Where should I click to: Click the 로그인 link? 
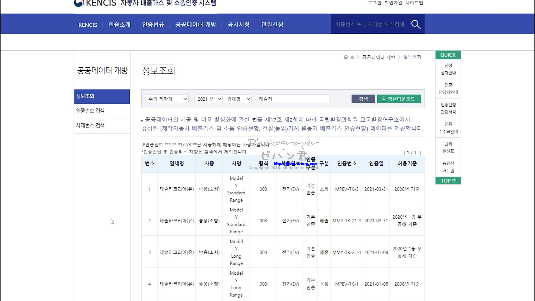tap(374, 3)
